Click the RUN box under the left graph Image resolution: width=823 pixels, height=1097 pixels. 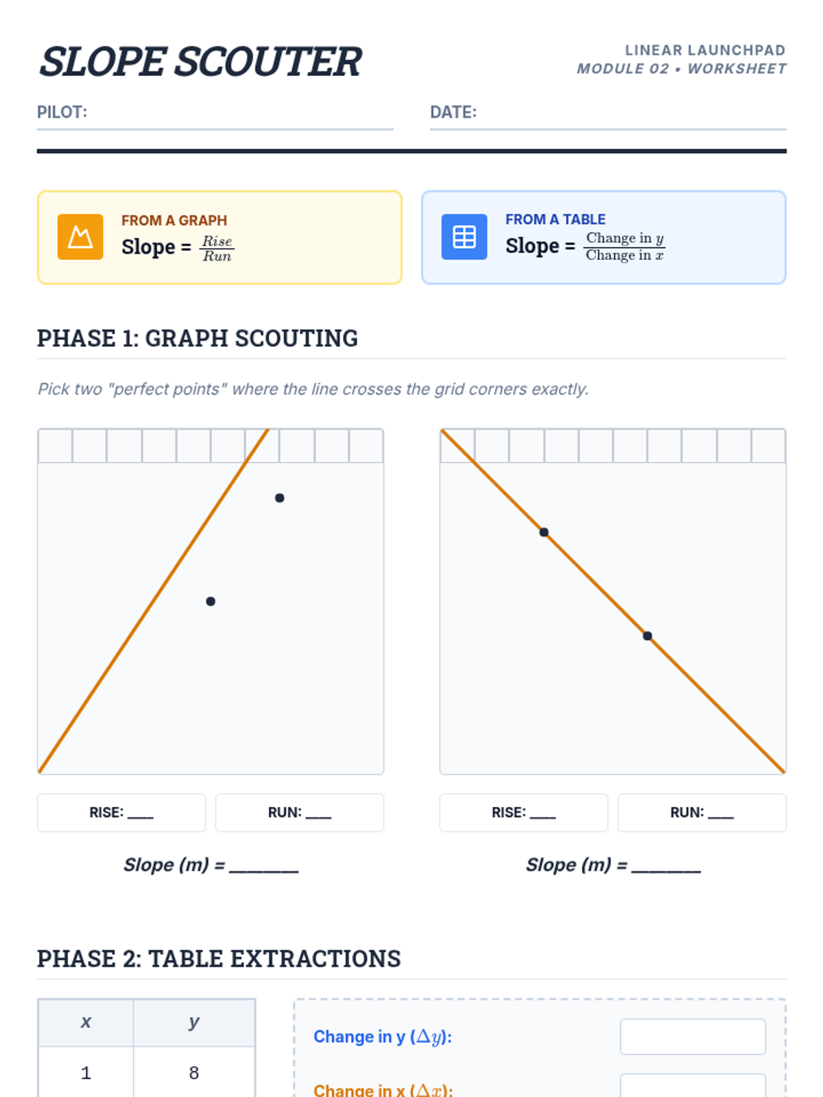point(300,813)
